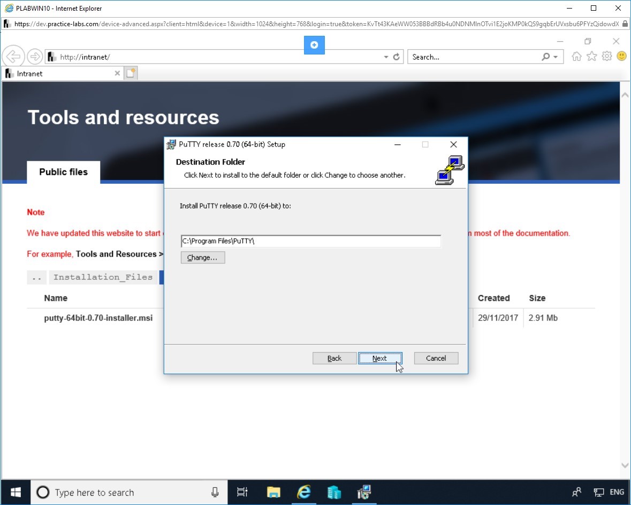Click the inner browser Back arrow
Viewport: 631px width, 505px height.
13,57
